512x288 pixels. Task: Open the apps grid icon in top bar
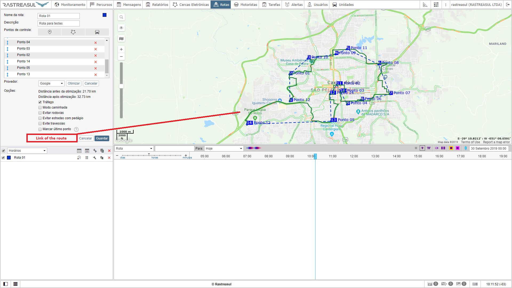436,5
